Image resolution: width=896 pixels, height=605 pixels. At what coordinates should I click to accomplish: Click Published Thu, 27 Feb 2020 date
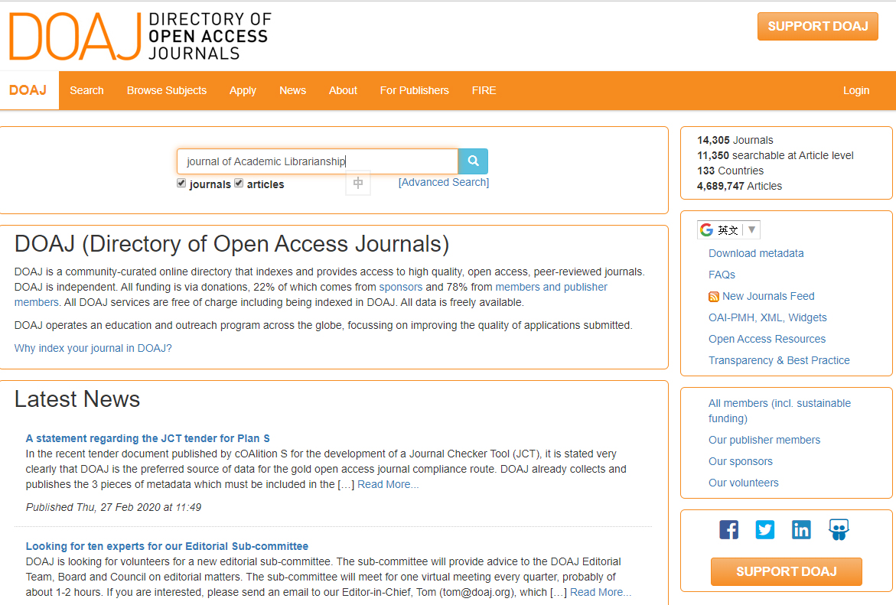(x=113, y=507)
